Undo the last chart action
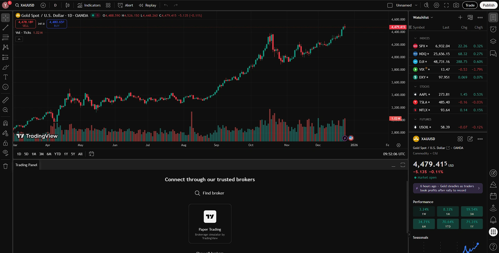 point(166,5)
